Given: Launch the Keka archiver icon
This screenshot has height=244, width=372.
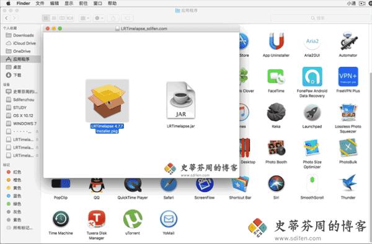Looking at the screenshot, I should coord(276,112).
